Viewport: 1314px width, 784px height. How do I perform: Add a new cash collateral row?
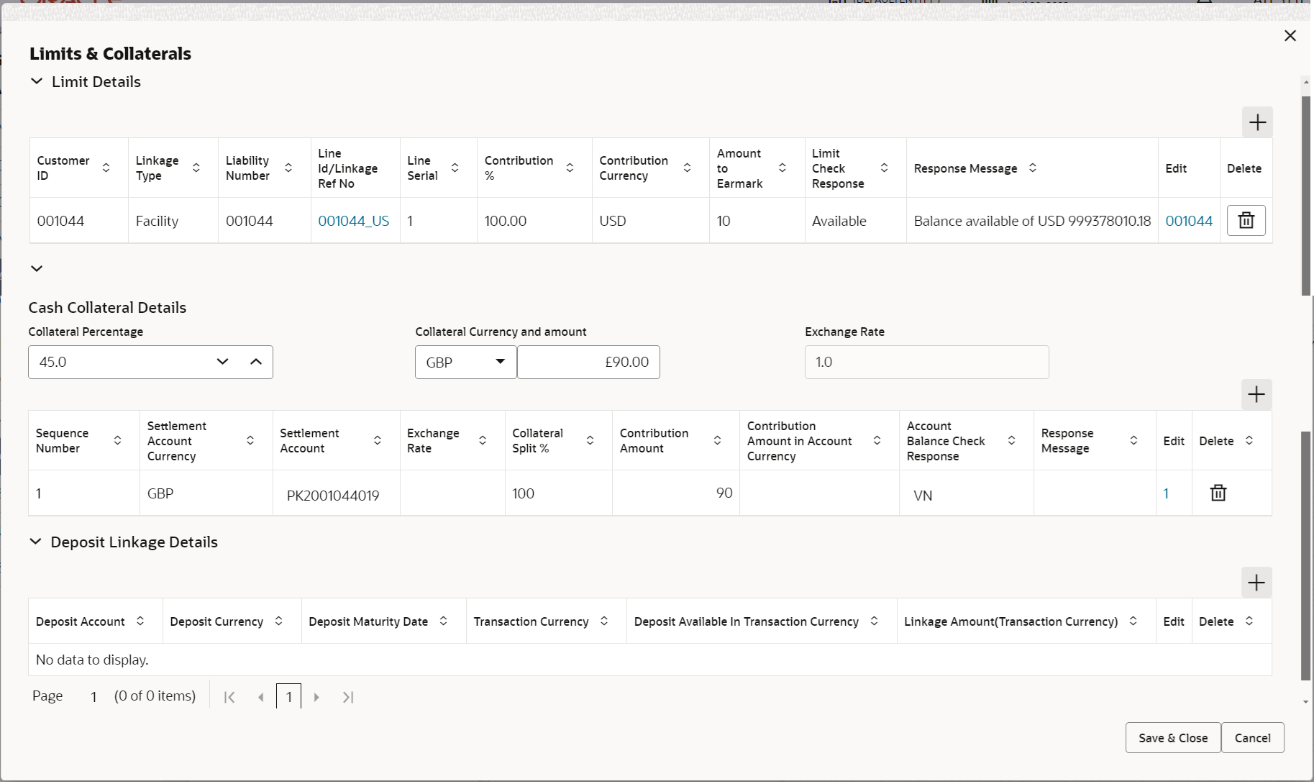(x=1256, y=395)
